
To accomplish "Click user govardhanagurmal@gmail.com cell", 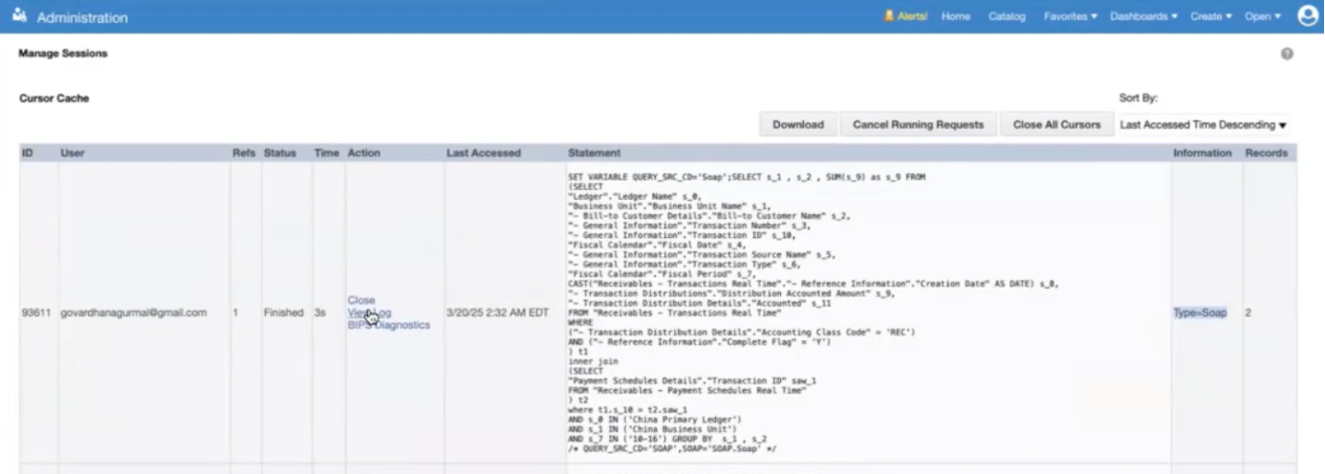I will (x=134, y=312).
